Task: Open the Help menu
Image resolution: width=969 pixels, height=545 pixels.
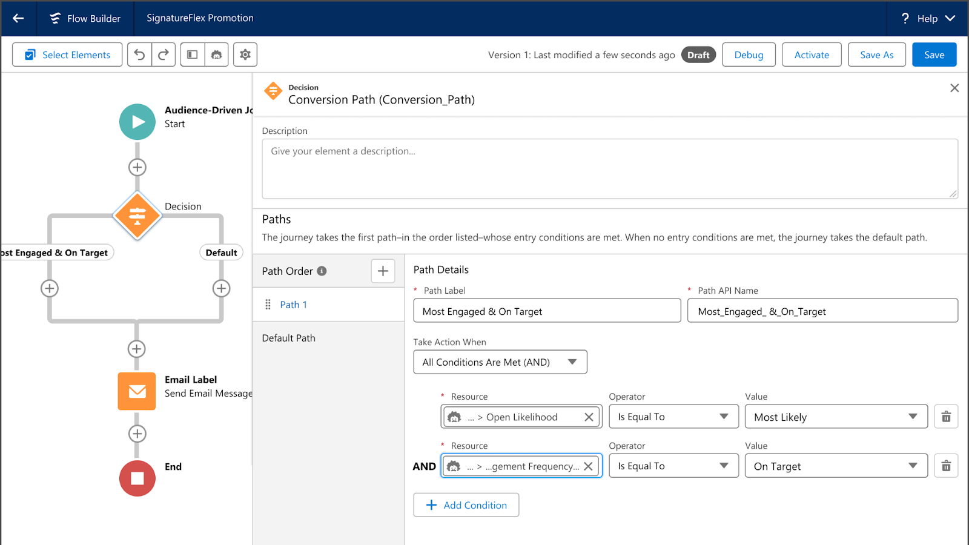Action: click(x=928, y=18)
